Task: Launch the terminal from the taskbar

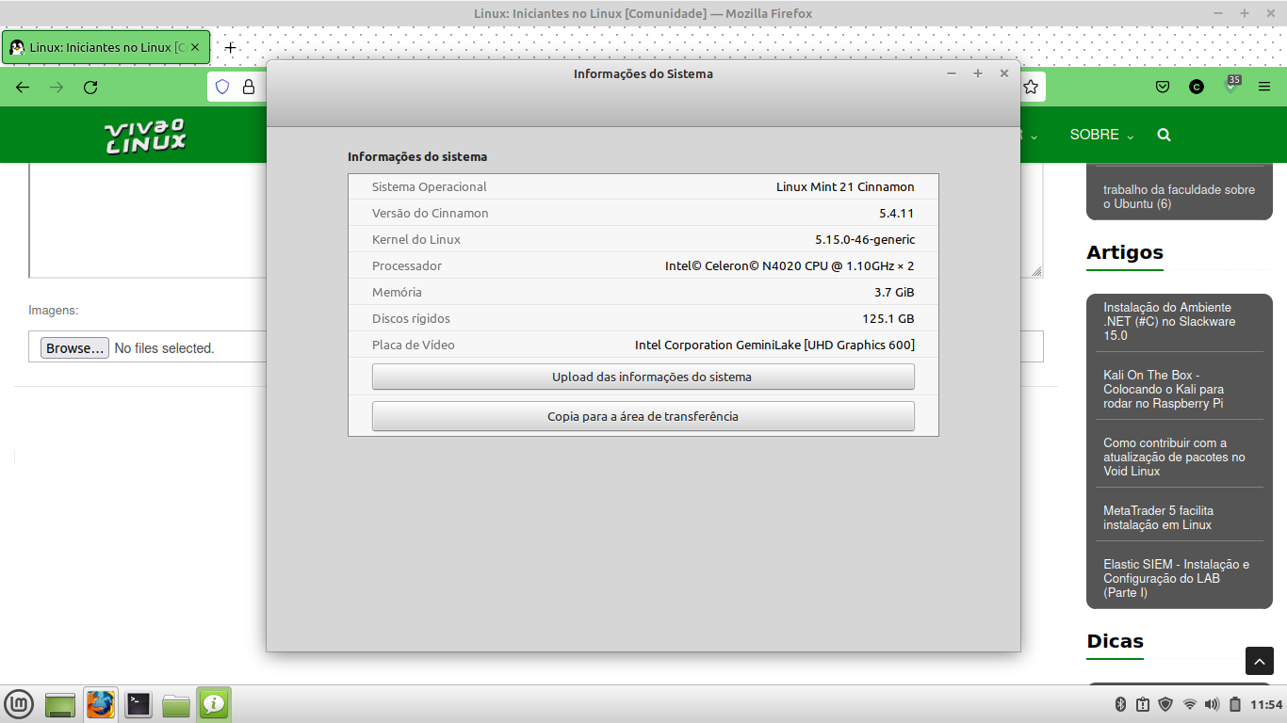Action: click(x=138, y=704)
